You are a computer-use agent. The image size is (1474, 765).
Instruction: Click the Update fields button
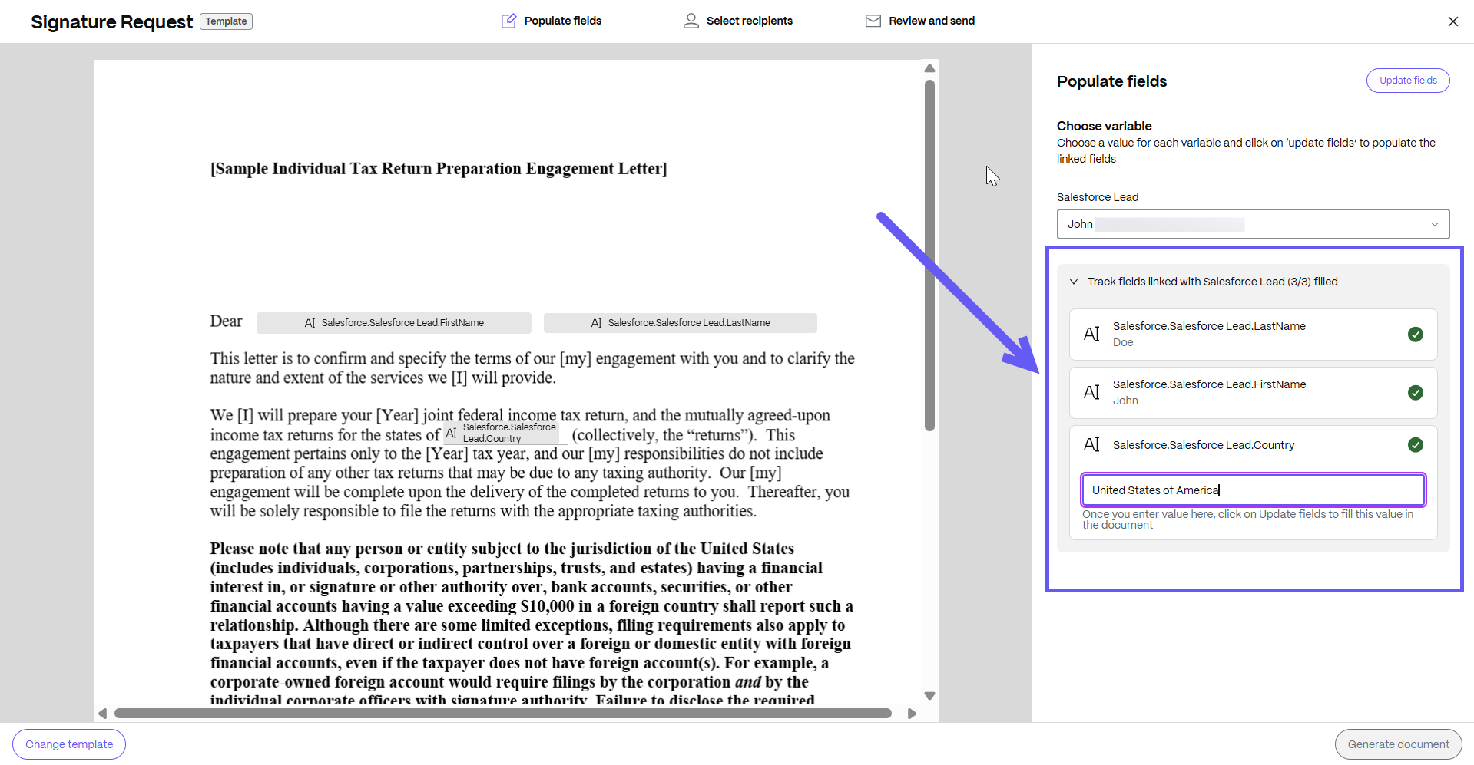[1408, 81]
